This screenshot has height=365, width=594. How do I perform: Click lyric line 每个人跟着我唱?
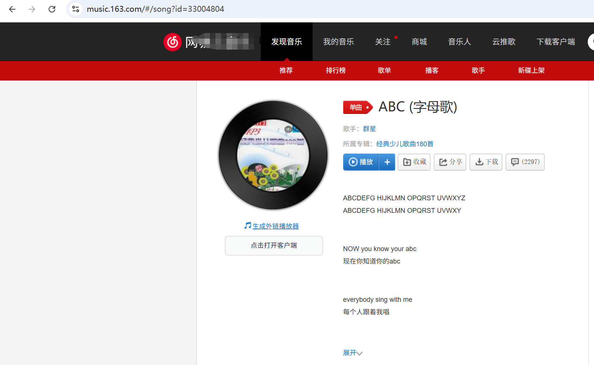click(x=366, y=312)
